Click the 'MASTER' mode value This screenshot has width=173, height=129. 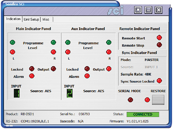tap(152, 60)
